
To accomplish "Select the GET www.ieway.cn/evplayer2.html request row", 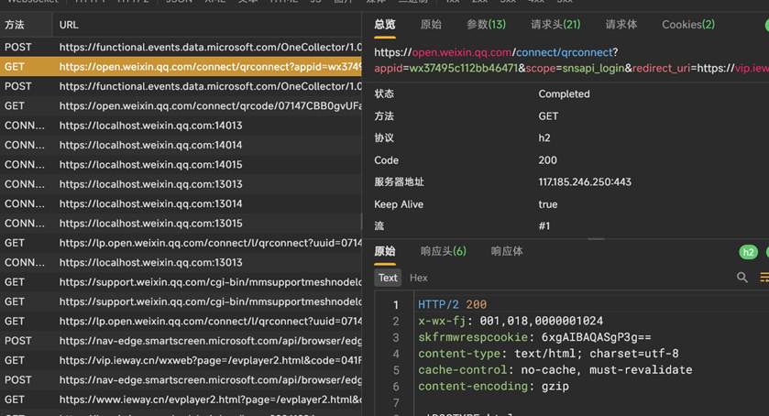I will [181, 400].
